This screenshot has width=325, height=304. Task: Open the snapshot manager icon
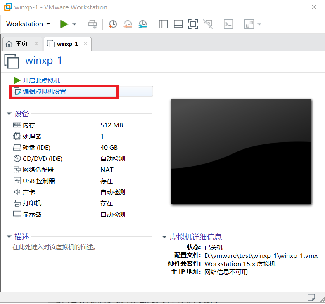(x=143, y=24)
